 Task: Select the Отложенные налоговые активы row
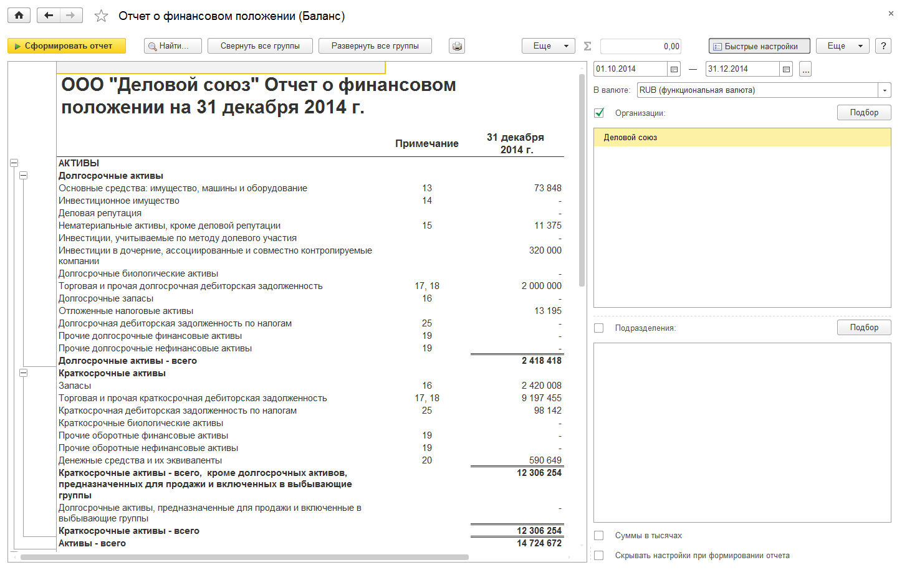pos(126,311)
